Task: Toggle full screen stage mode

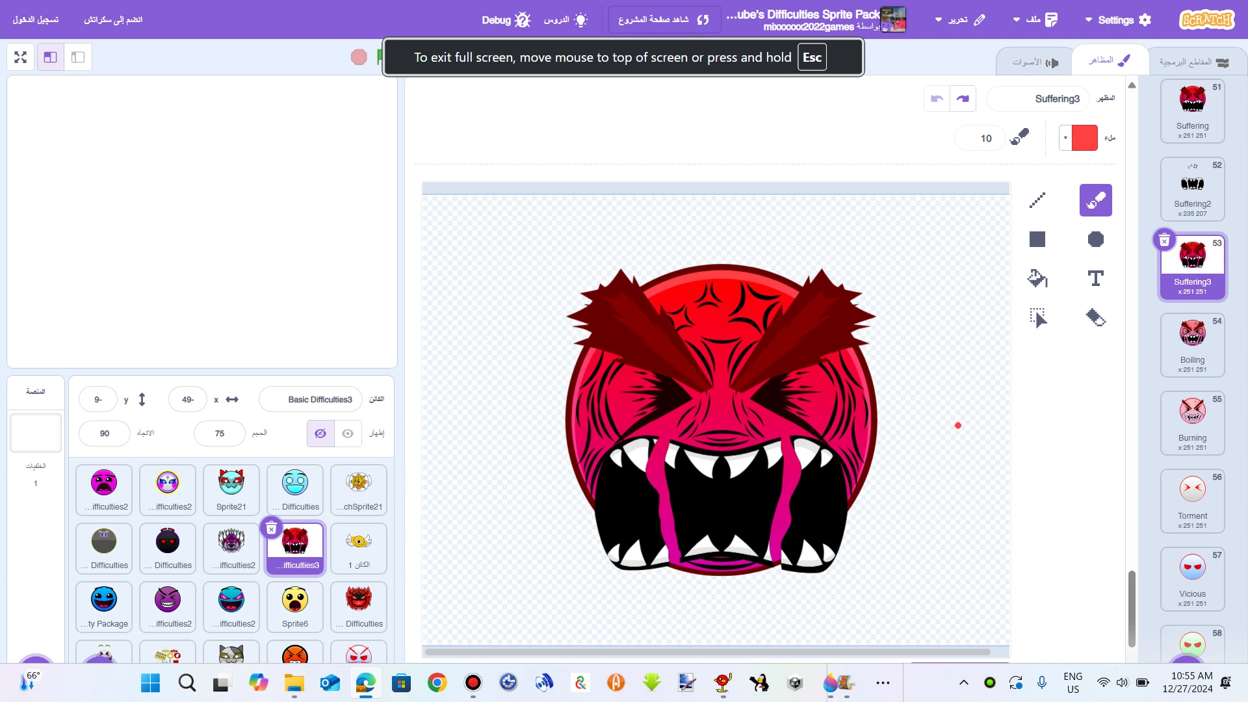Action: (21, 57)
